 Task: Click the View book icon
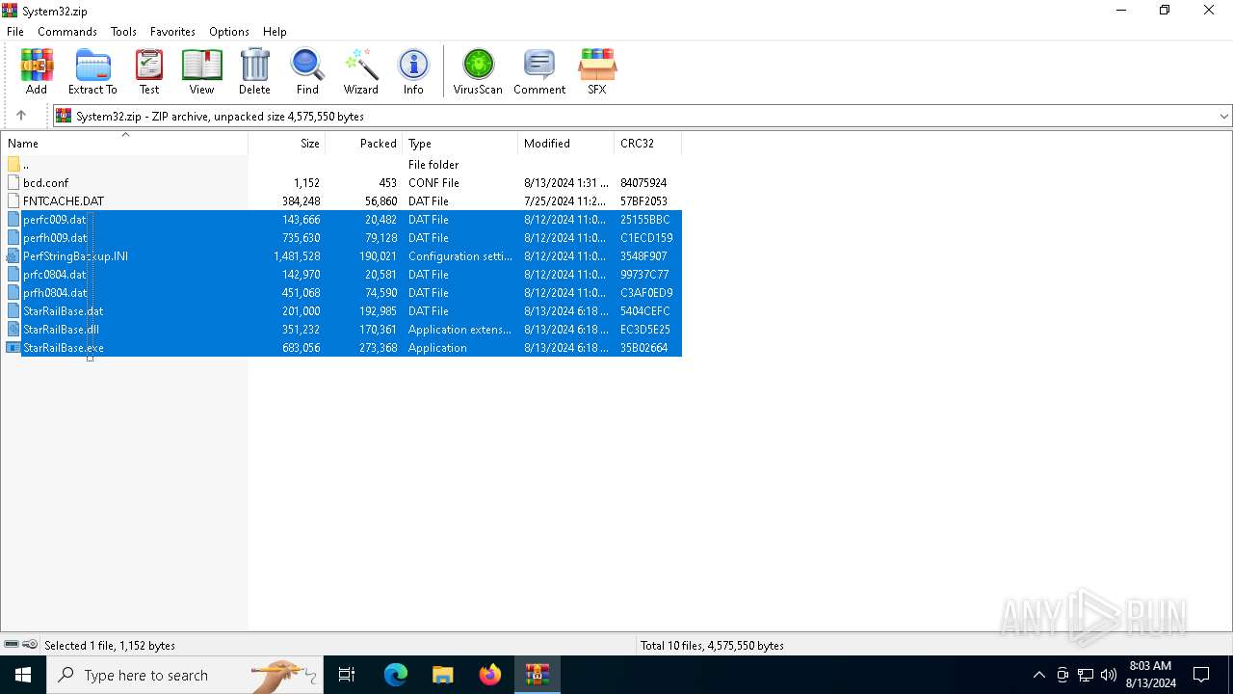tap(201, 71)
